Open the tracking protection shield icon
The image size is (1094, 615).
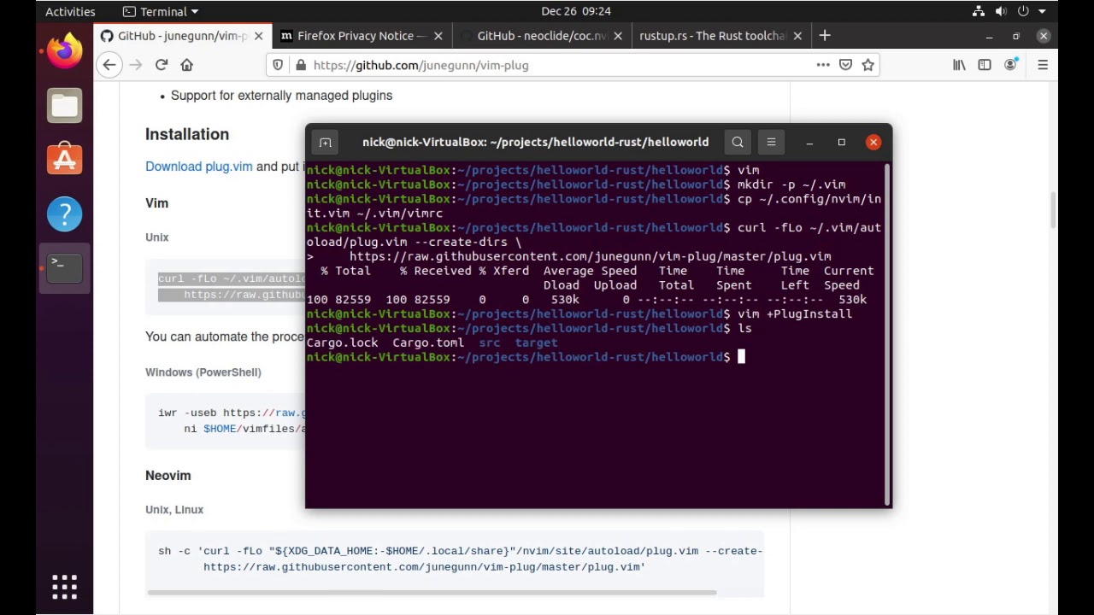point(279,65)
